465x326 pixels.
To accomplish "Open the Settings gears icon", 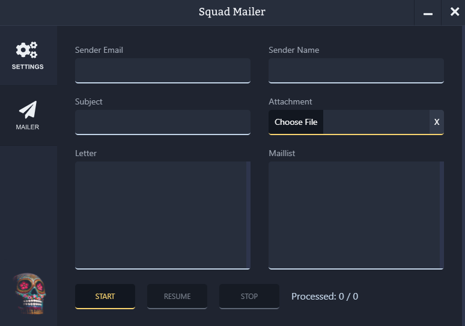I will pyautogui.click(x=27, y=50).
